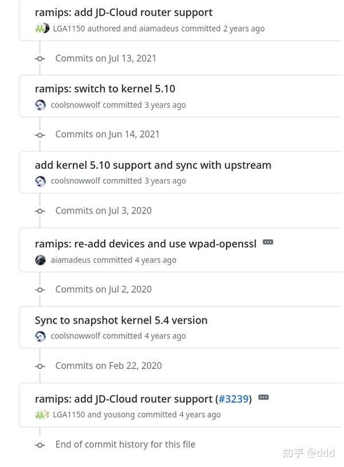Open top 'ramips: add JD-Cloud router support' commit
Viewport: 344px width, 467px height.
click(x=123, y=12)
